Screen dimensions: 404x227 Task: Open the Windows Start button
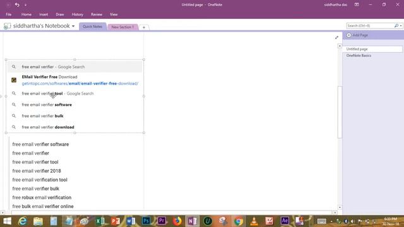tap(7, 221)
